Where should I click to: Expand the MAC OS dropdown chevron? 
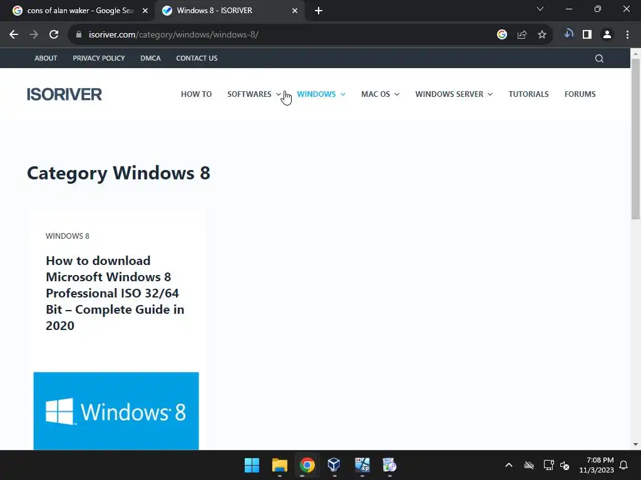(x=396, y=94)
